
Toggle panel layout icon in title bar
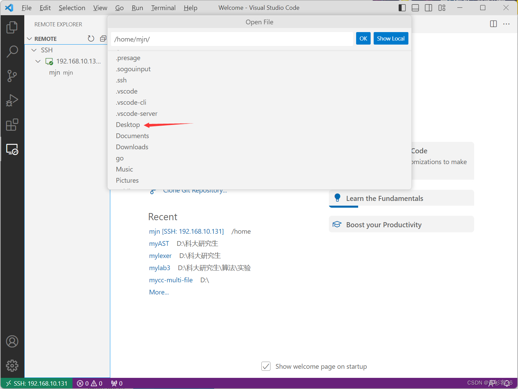pos(415,8)
